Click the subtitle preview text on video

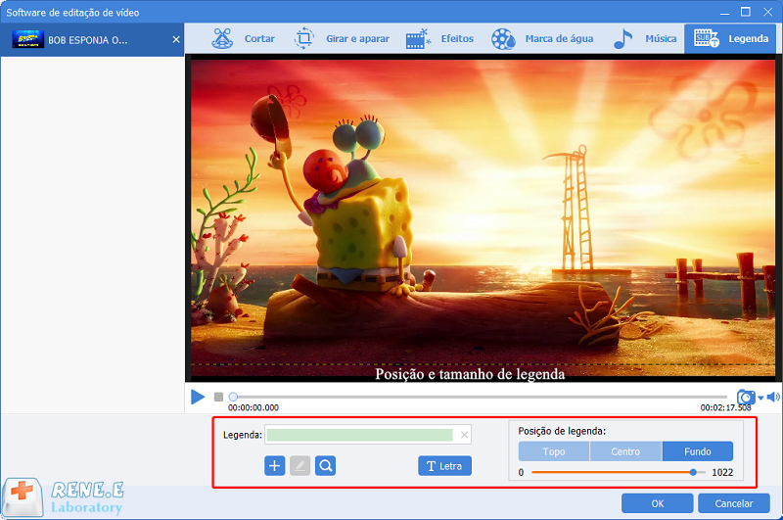[470, 374]
